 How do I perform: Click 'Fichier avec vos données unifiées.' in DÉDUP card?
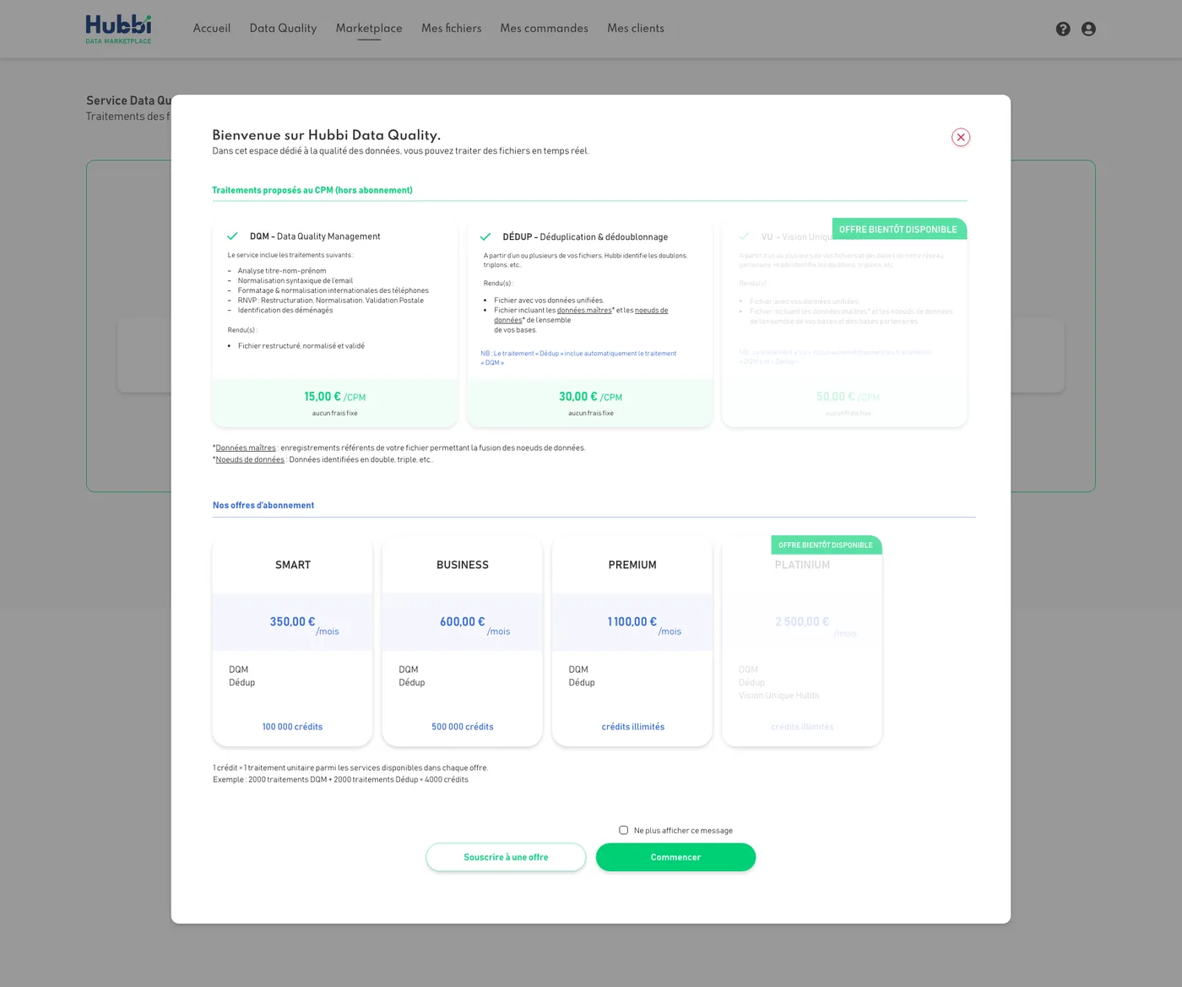click(550, 301)
